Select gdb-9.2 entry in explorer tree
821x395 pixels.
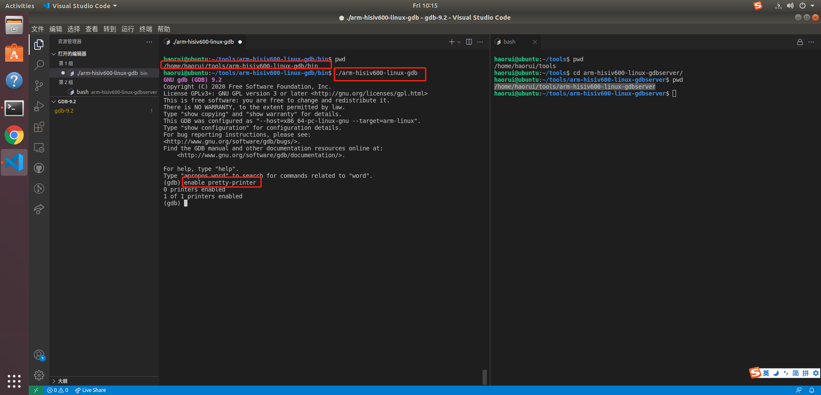tap(104, 111)
